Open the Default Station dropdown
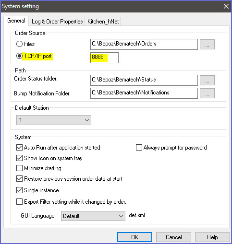 (x=54, y=120)
